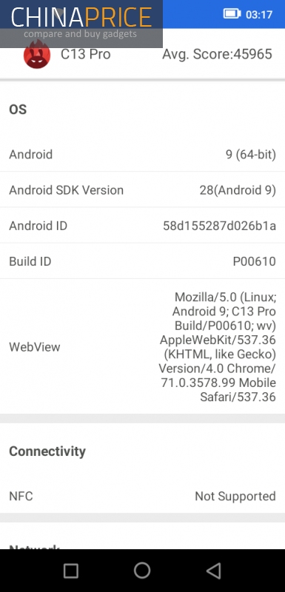Image resolution: width=285 pixels, height=592 pixels.
Task: Select the C13 Pro device name
Action: coord(85,54)
